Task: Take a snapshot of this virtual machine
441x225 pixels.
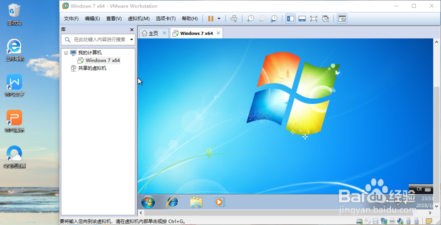Action: click(x=250, y=19)
